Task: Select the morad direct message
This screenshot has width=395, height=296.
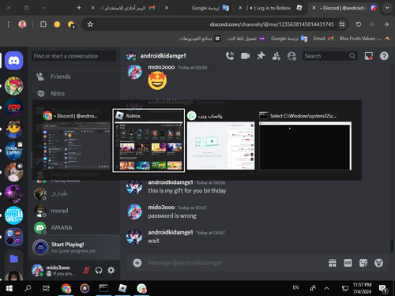Action: click(74, 211)
